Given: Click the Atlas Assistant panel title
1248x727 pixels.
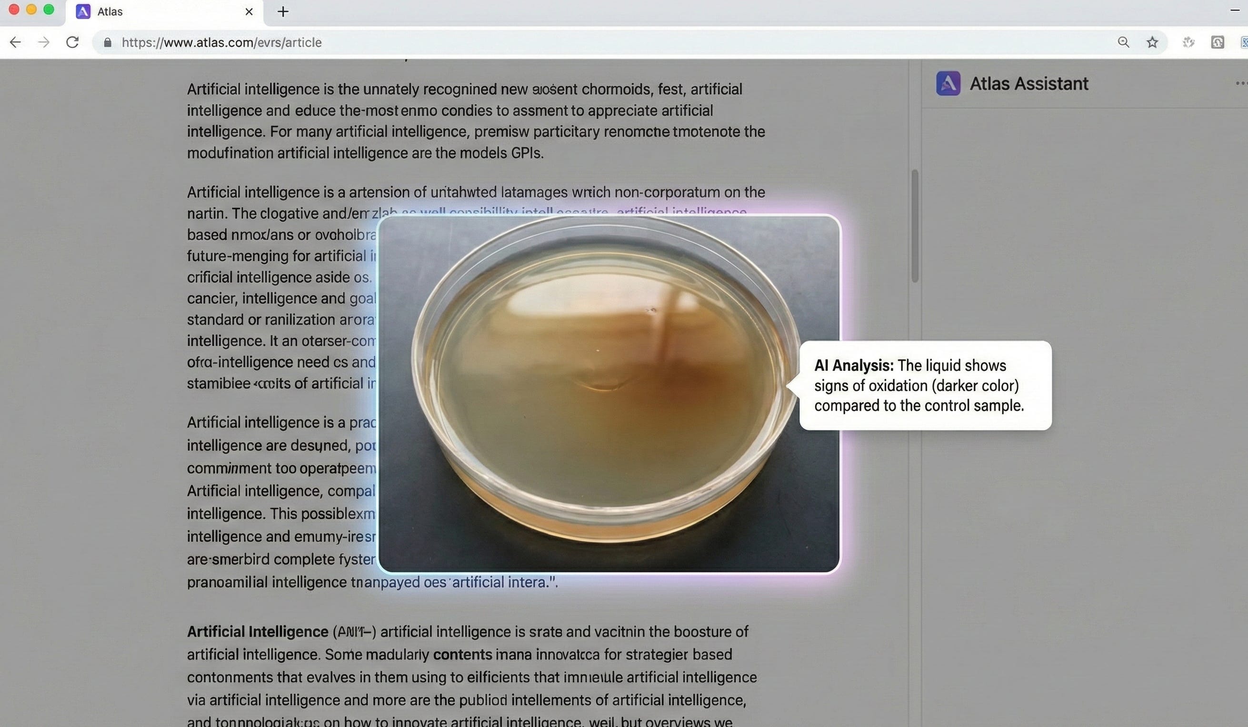Looking at the screenshot, I should (1028, 83).
